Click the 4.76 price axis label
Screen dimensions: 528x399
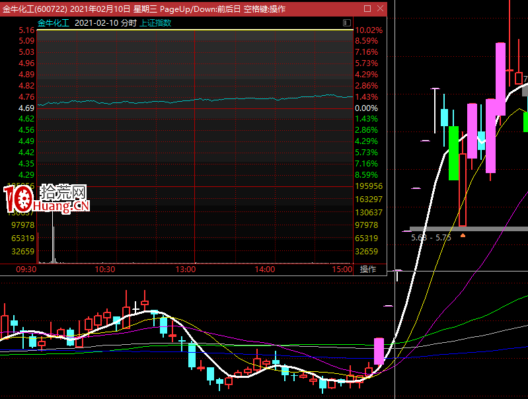click(x=26, y=97)
